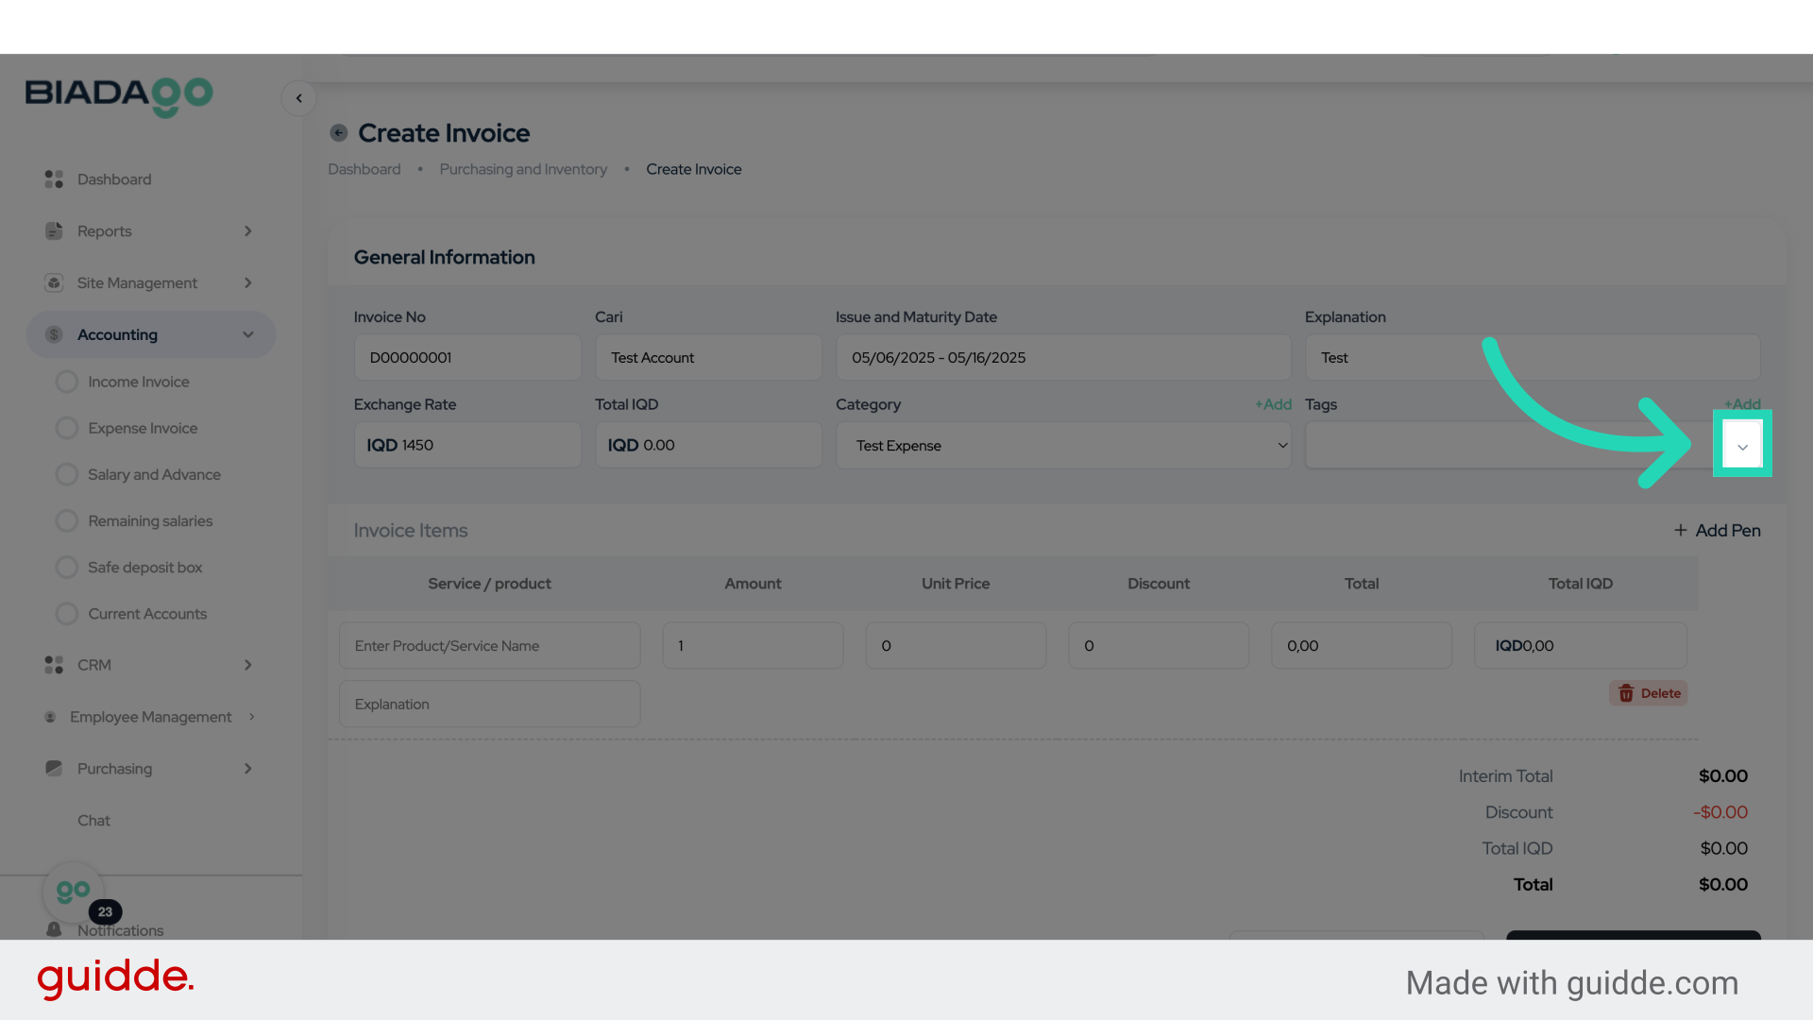The height and width of the screenshot is (1020, 1813).
Task: Open the Category dropdown showing Test Expense
Action: [1063, 446]
